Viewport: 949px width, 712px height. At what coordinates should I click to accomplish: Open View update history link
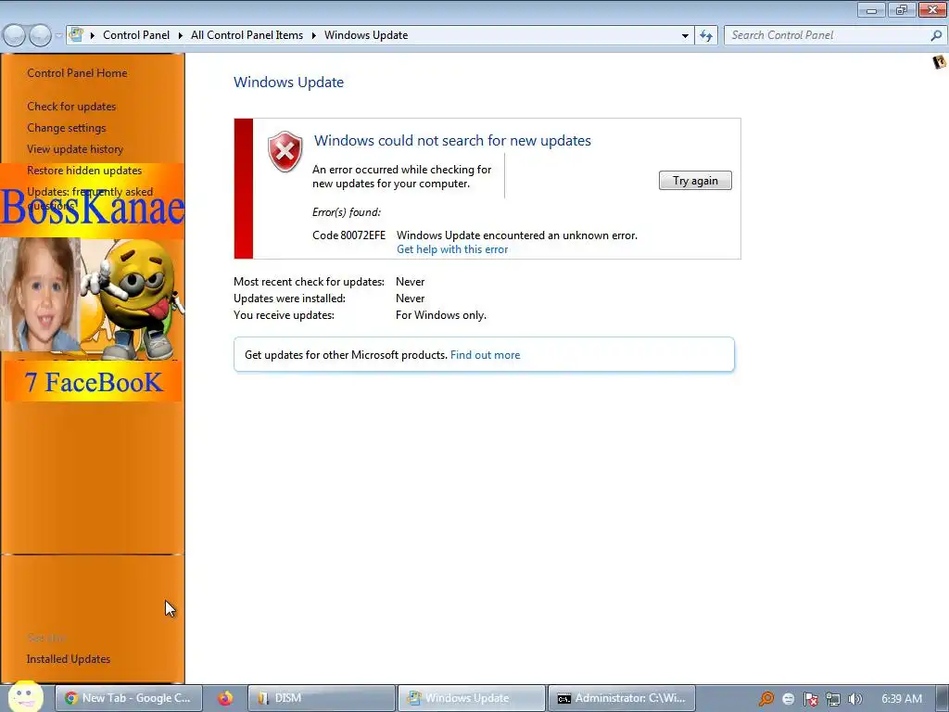(x=75, y=149)
